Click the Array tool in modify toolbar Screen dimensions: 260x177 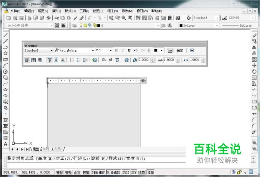click(254, 59)
